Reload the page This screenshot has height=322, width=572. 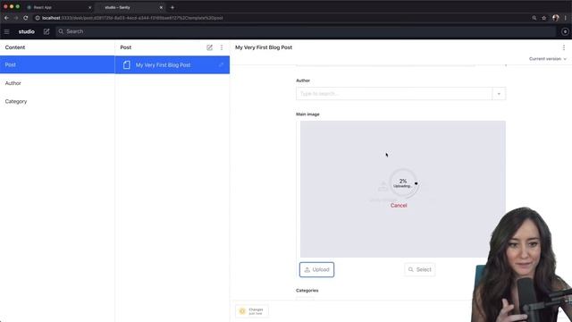point(26,18)
